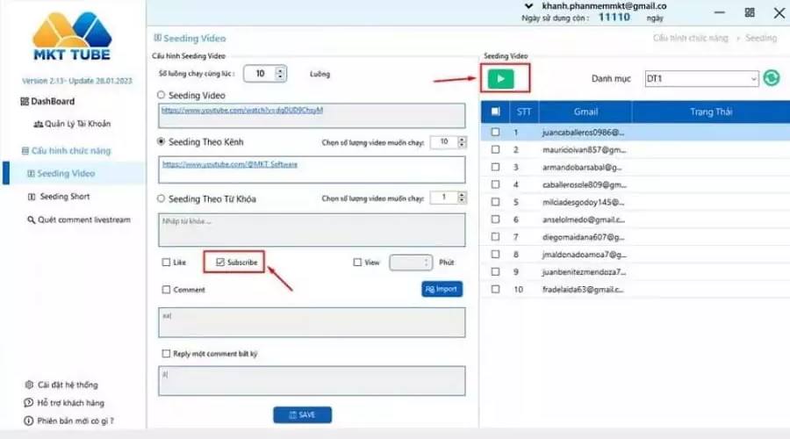Viewport: 790px width, 439px height.
Task: Click the search icon for Quét comment
Action: [x=32, y=219]
